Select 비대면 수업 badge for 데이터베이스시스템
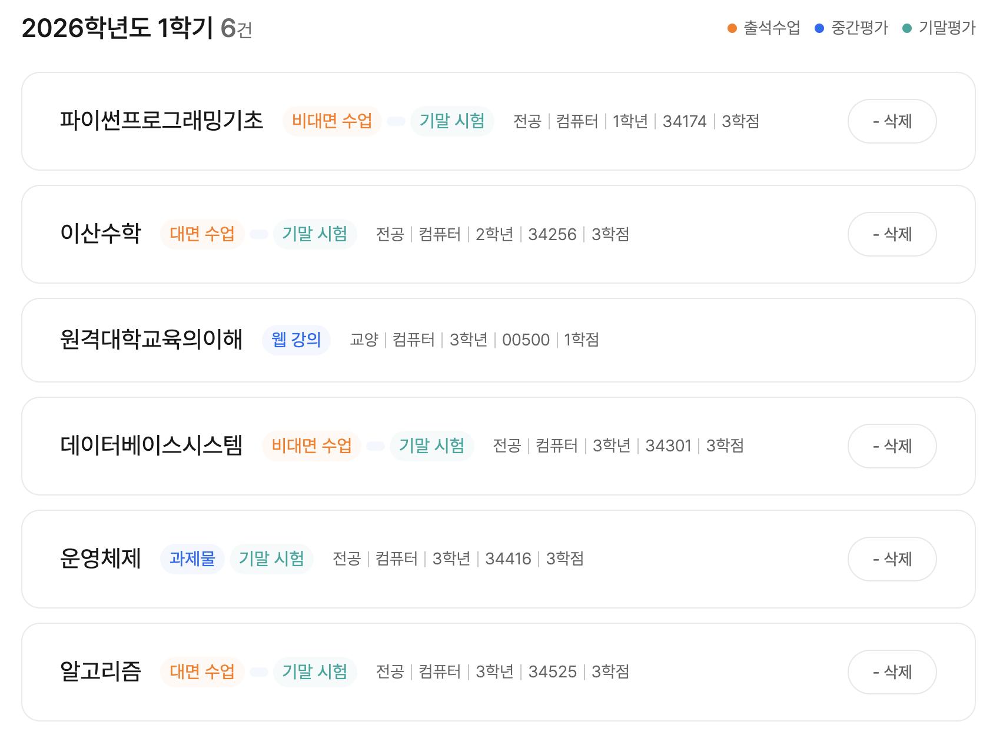This screenshot has width=1003, height=738. click(311, 446)
